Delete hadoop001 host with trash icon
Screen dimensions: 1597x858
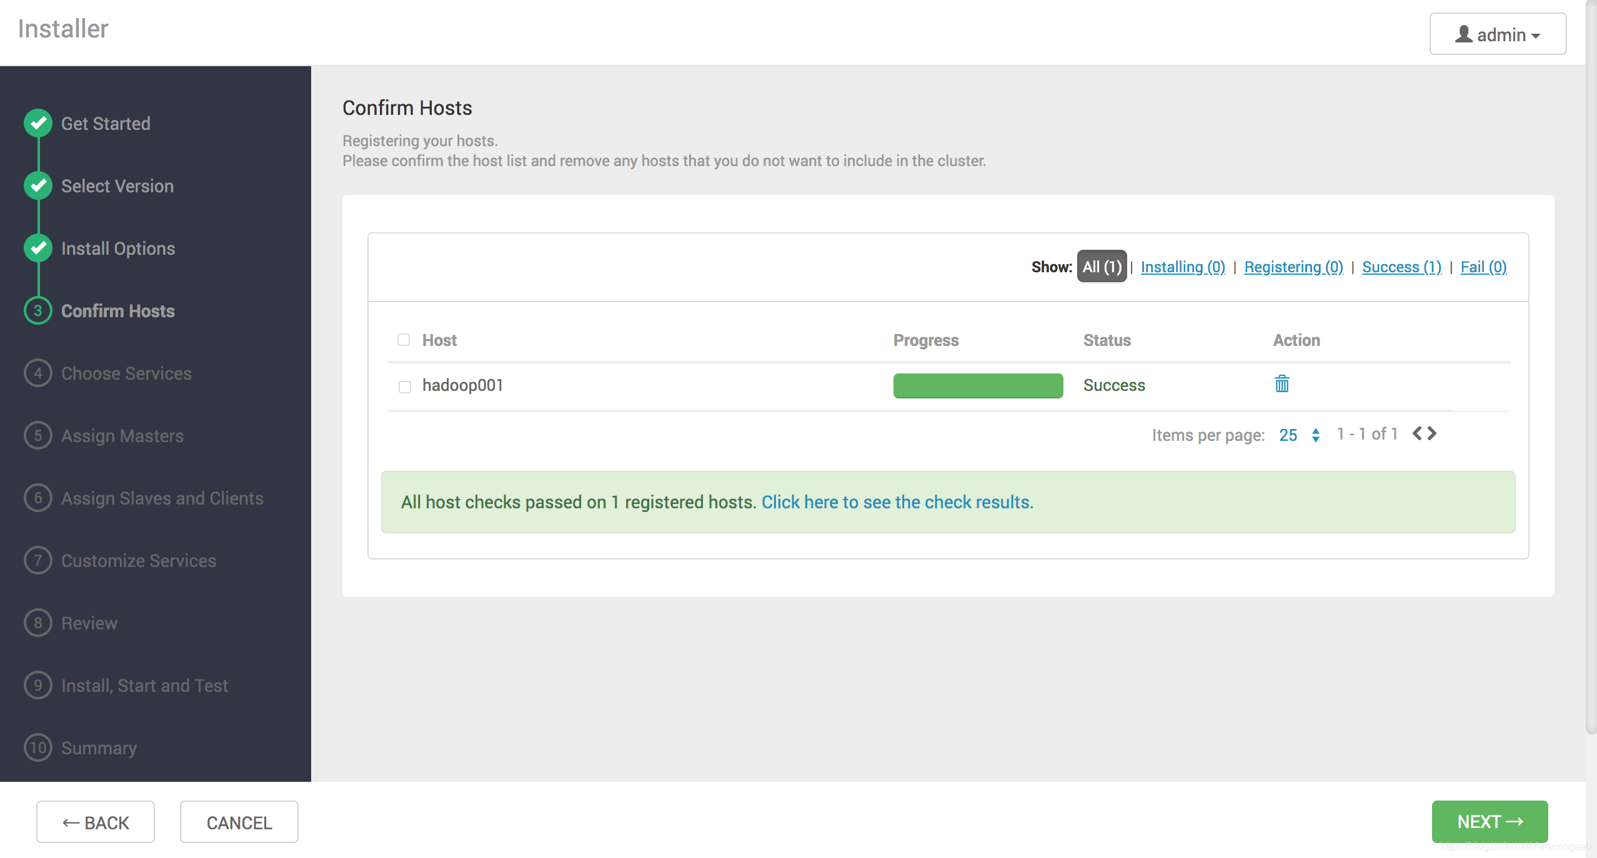(1281, 383)
